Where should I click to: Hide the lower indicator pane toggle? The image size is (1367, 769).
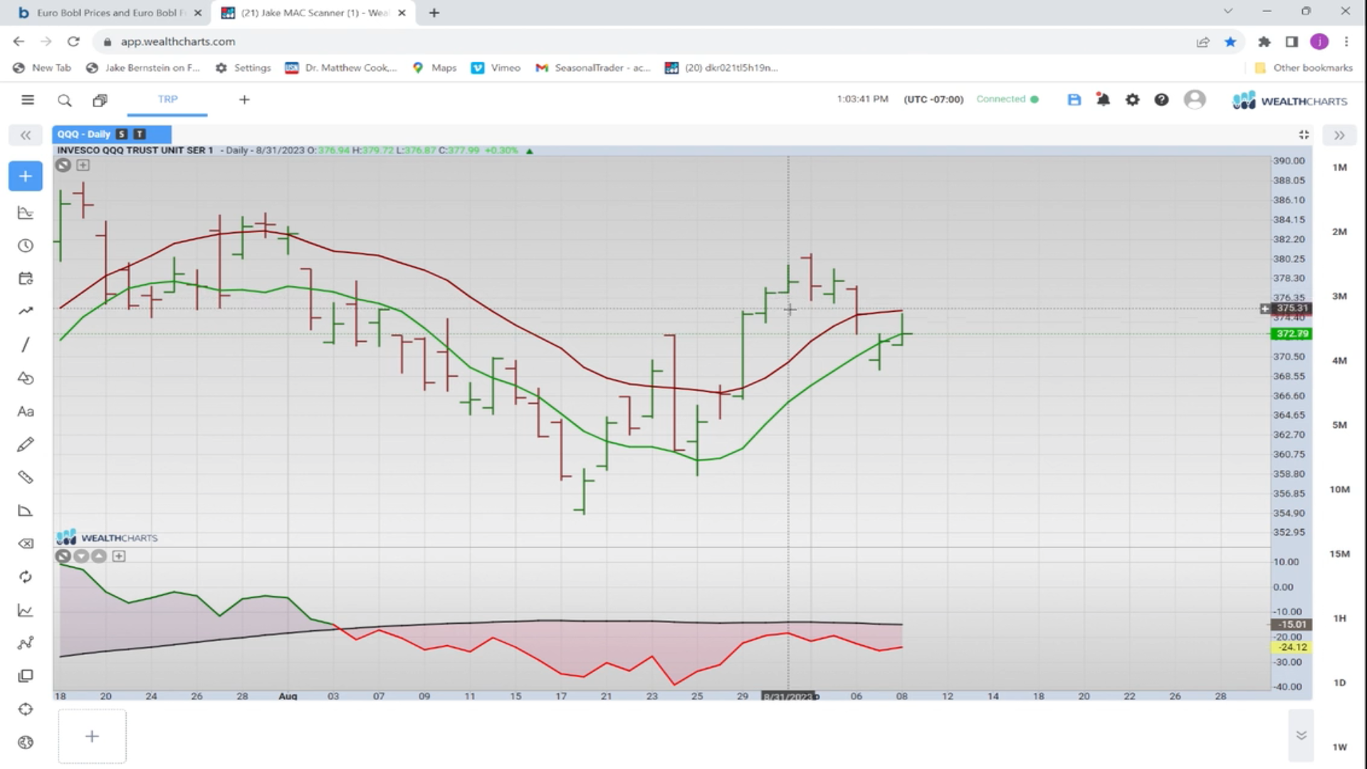pyautogui.click(x=63, y=556)
